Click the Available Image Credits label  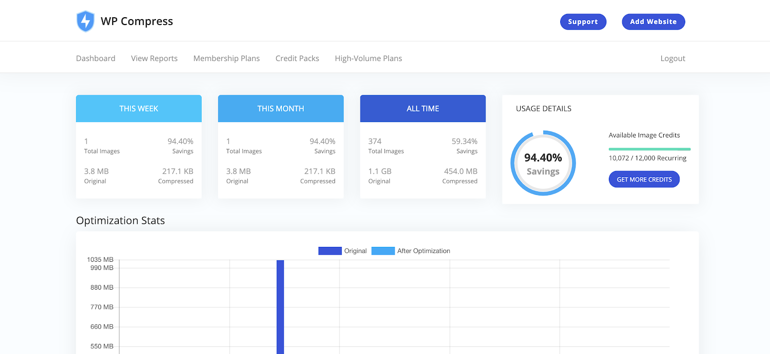644,135
